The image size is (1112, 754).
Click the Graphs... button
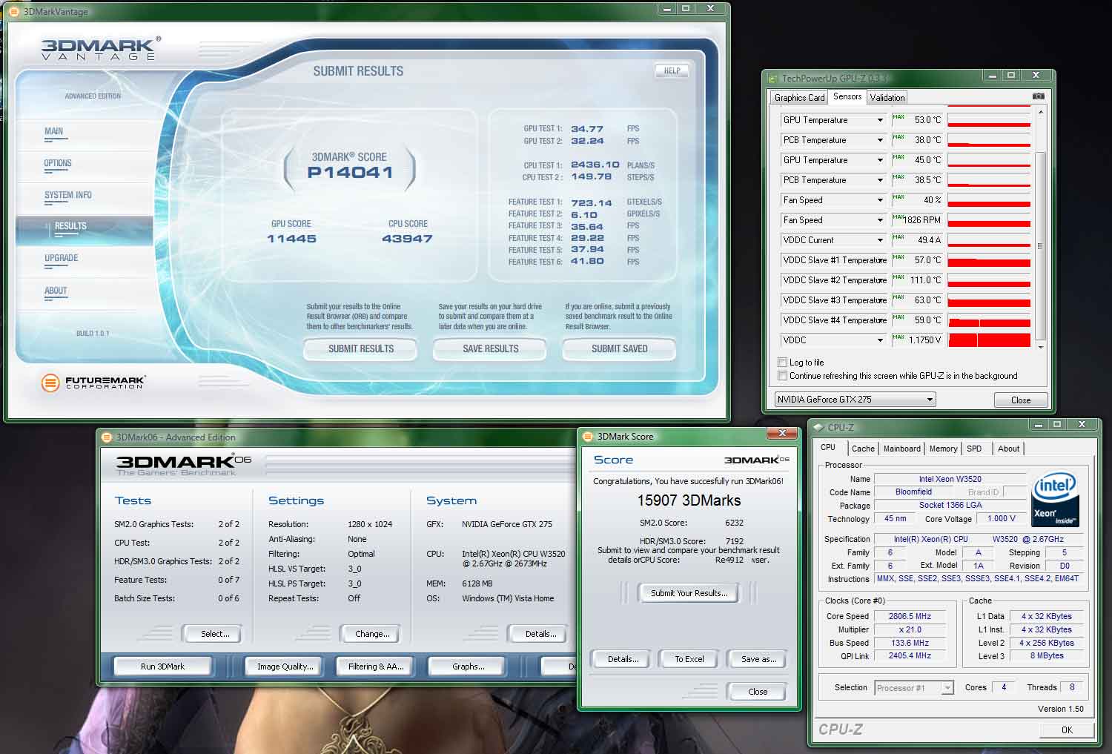click(468, 667)
